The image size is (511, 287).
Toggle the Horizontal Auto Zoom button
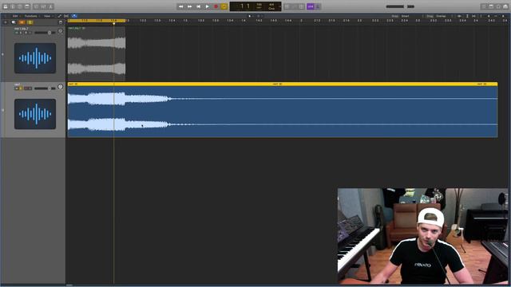[473, 16]
